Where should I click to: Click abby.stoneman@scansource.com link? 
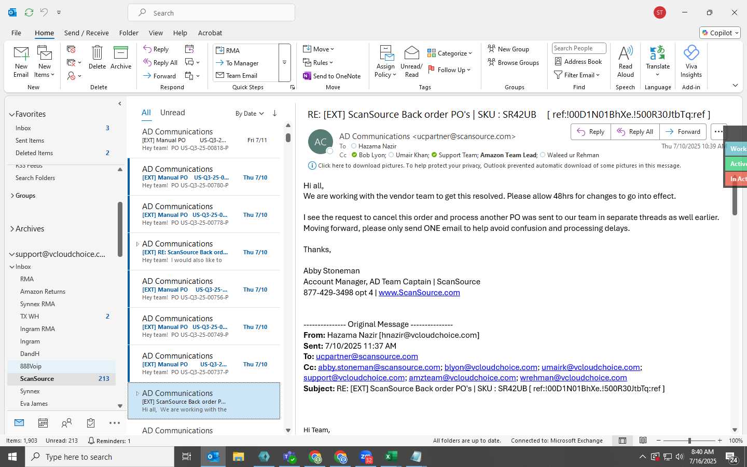pos(379,367)
